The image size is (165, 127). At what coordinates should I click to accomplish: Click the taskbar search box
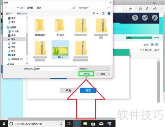pyautogui.click(x=36, y=124)
